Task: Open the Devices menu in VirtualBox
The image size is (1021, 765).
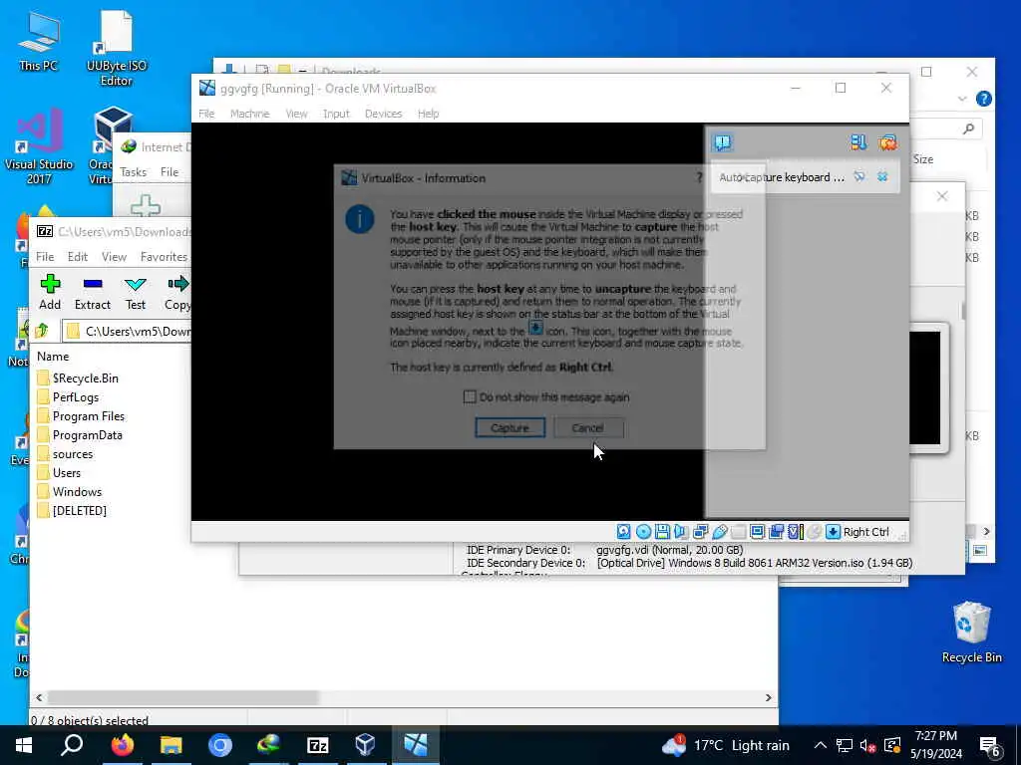Action: point(383,114)
